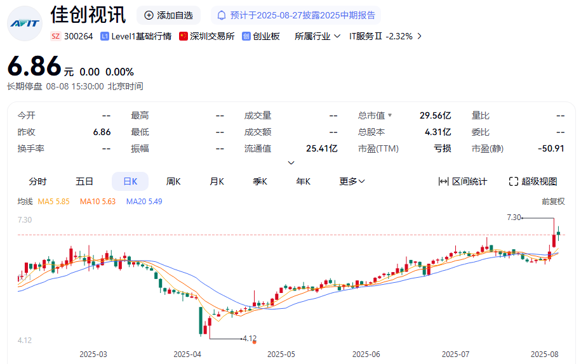This screenshot has width=581, height=364.
Task: Change the 前复权 price adjustment setting
Action: 552,202
